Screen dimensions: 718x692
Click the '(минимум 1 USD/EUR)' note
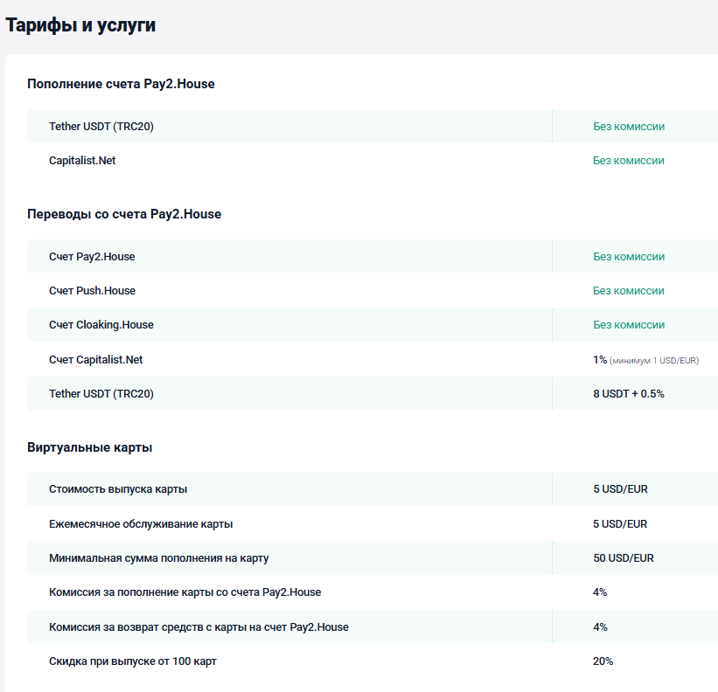(x=654, y=360)
